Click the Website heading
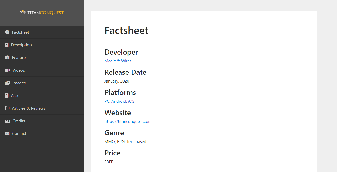The height and width of the screenshot is (172, 337). 118,113
